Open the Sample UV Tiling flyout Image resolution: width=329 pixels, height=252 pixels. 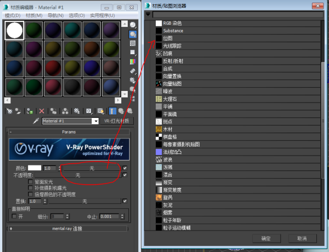click(133, 52)
